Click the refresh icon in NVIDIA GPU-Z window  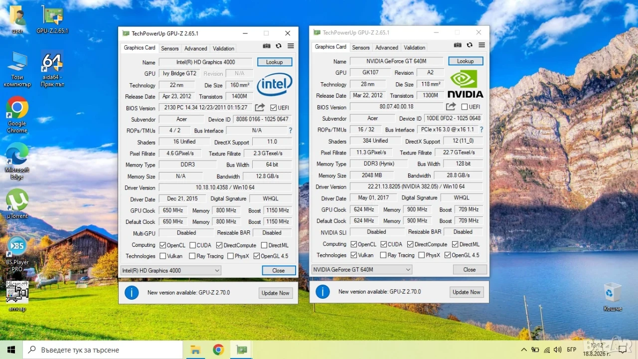point(470,45)
